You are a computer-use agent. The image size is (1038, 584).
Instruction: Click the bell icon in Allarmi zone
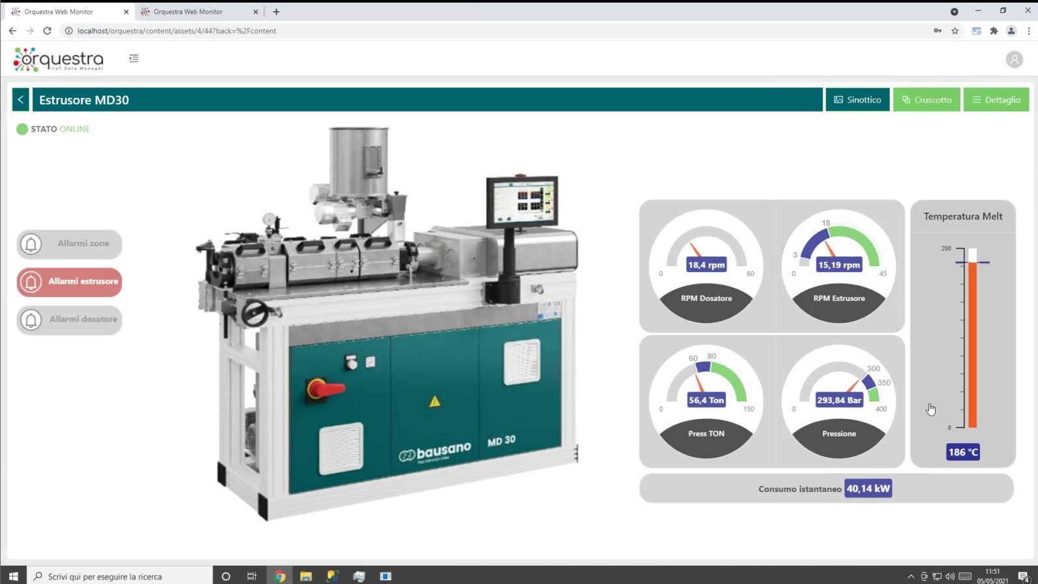(x=31, y=244)
